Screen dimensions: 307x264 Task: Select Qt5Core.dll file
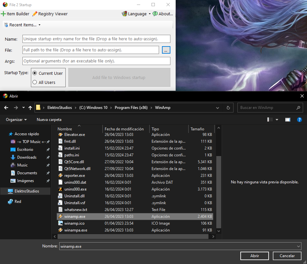pyautogui.click(x=74, y=162)
